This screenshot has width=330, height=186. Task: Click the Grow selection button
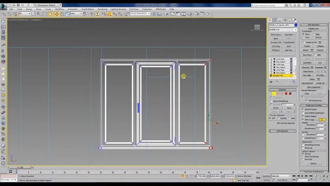click(x=289, y=108)
